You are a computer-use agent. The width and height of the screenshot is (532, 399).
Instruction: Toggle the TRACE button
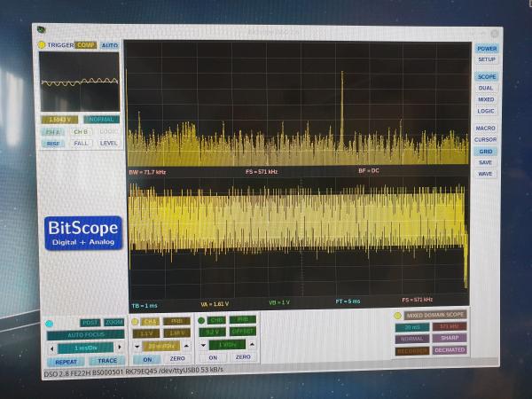107,361
